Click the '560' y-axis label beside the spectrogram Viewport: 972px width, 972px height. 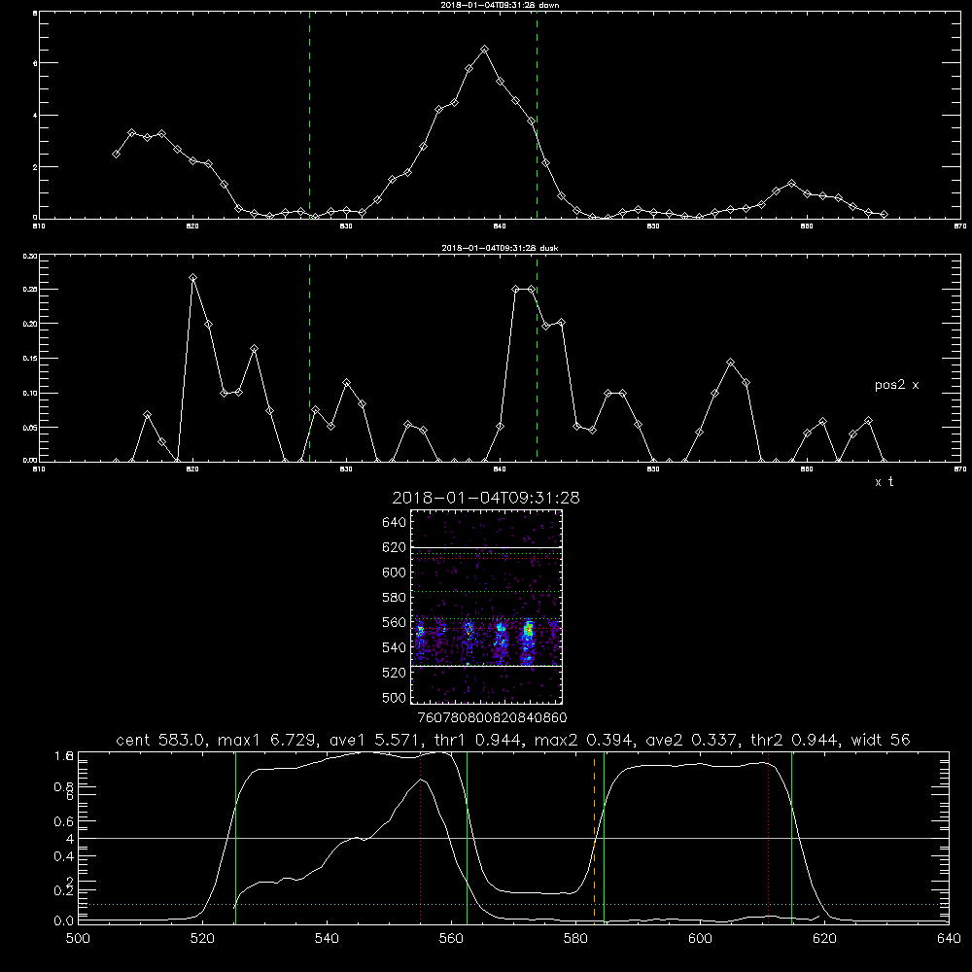395,622
